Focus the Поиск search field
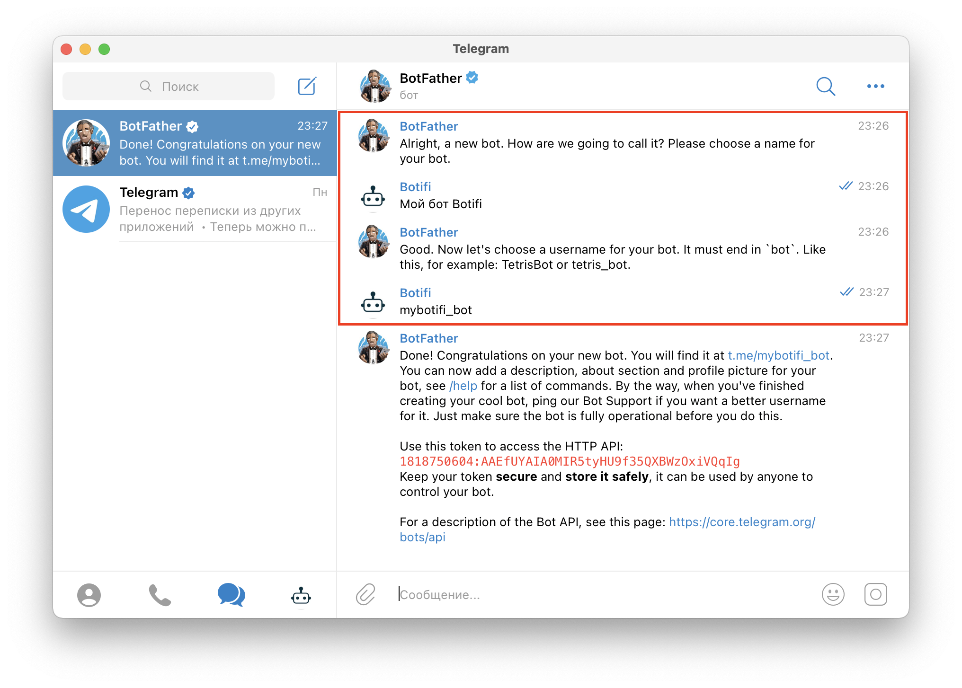This screenshot has width=962, height=688. coord(169,86)
